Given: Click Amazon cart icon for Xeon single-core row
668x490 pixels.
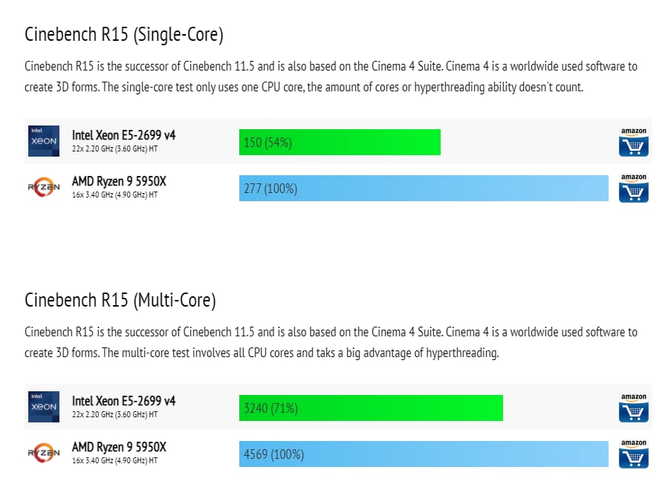Looking at the screenshot, I should [x=634, y=142].
